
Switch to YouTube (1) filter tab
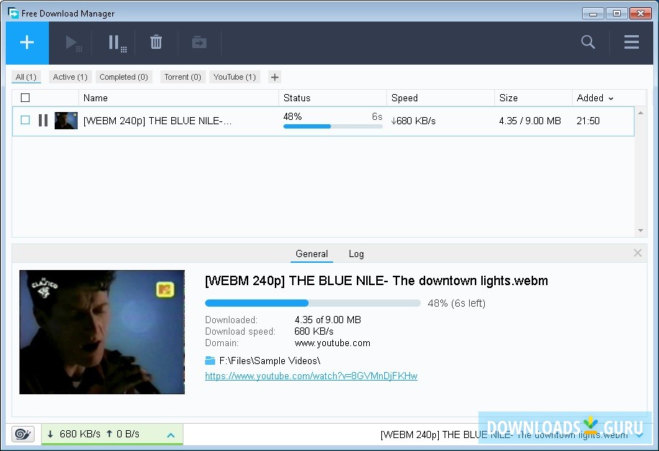[235, 77]
